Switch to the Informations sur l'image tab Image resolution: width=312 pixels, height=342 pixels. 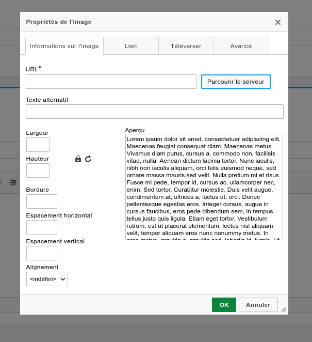click(64, 46)
